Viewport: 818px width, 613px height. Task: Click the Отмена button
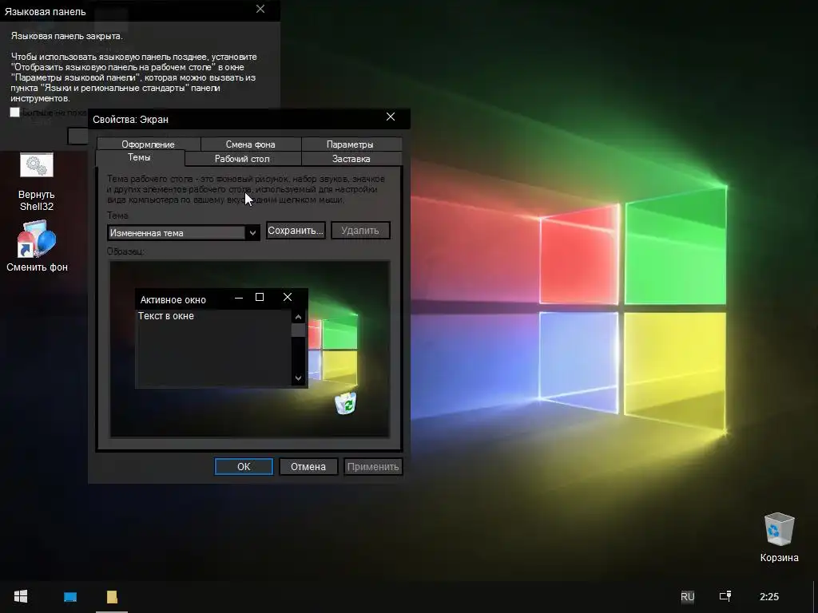click(x=308, y=466)
